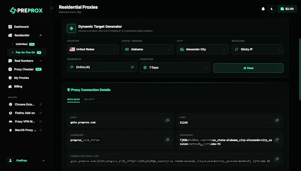
Task: Expand the PreProx account menu
Action: [44, 160]
